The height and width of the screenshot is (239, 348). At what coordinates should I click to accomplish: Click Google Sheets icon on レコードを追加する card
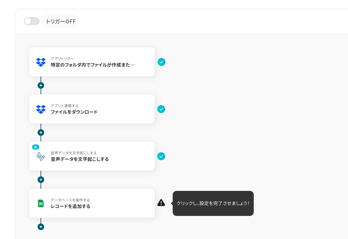pyautogui.click(x=41, y=203)
